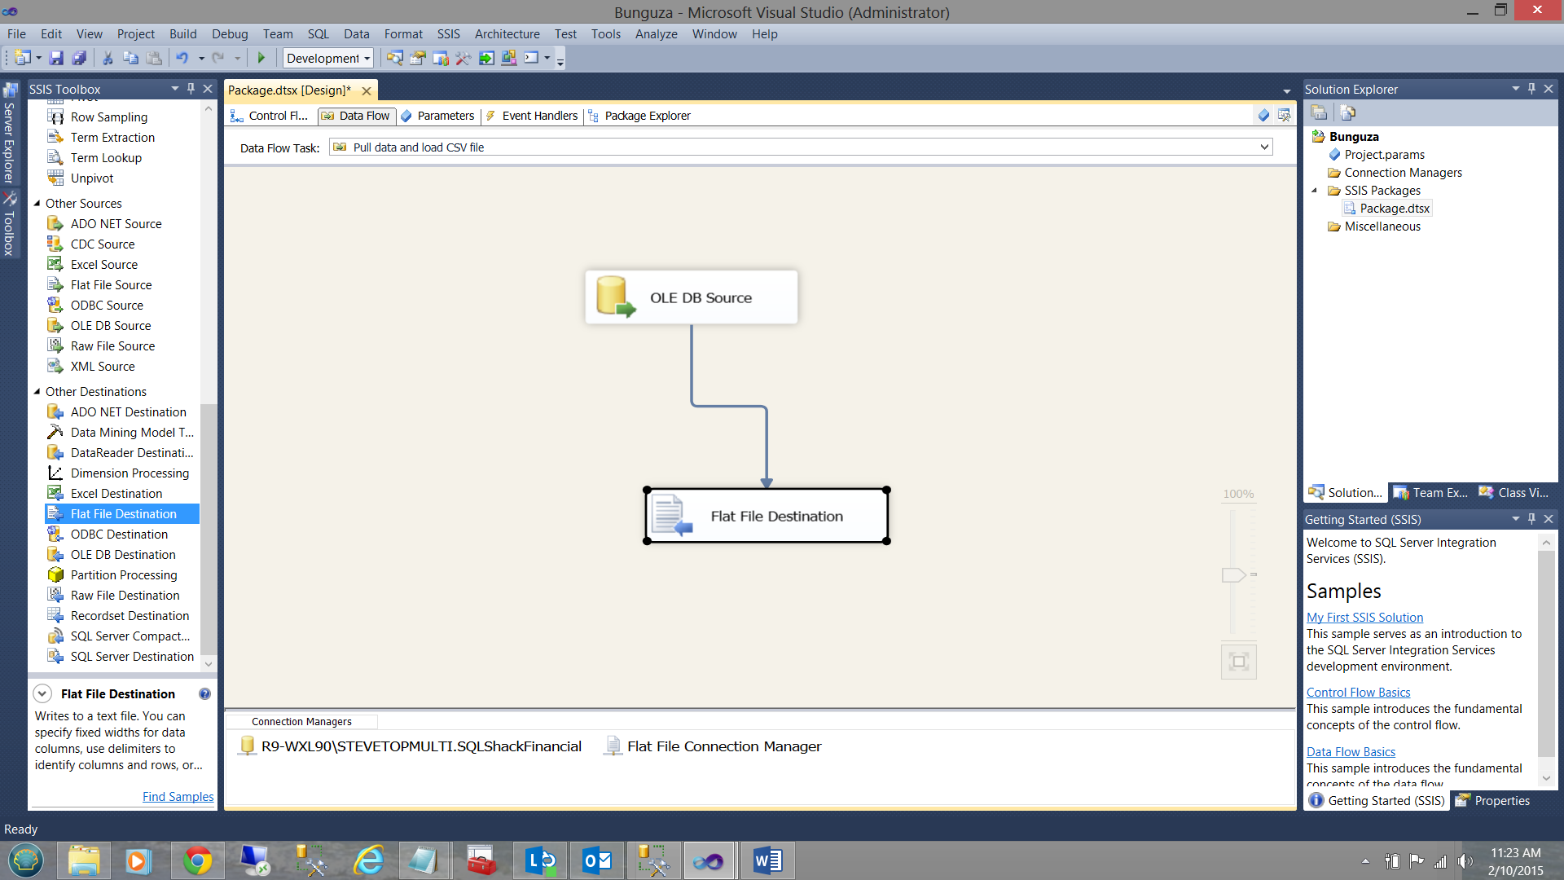Open the SSIS menu
This screenshot has height=880, width=1564.
pos(448,34)
